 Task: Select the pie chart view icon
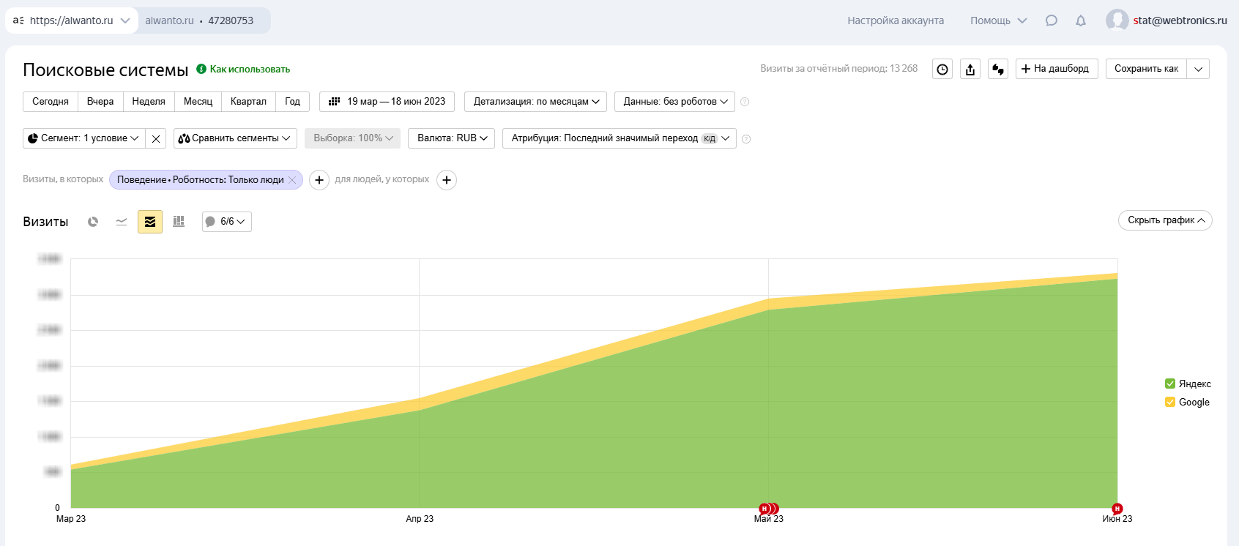[x=93, y=222]
